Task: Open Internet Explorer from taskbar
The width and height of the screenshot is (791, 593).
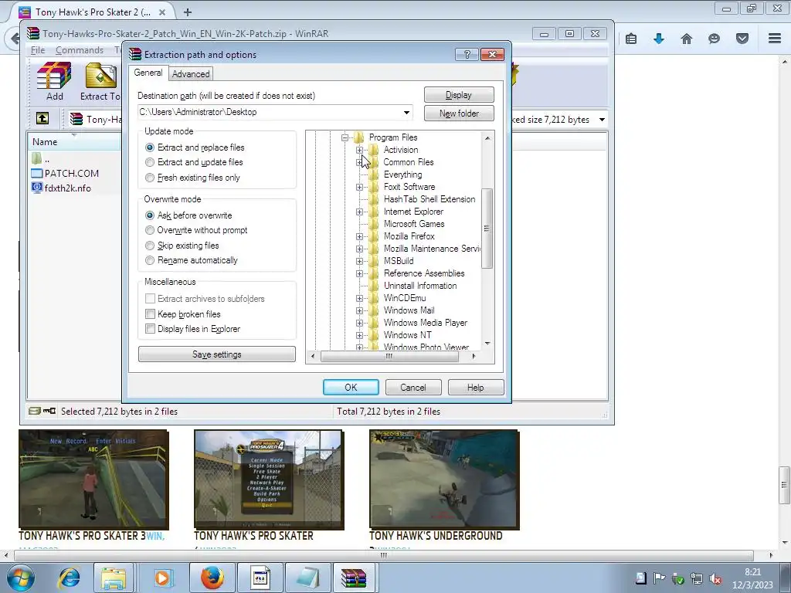Action: pyautogui.click(x=70, y=578)
